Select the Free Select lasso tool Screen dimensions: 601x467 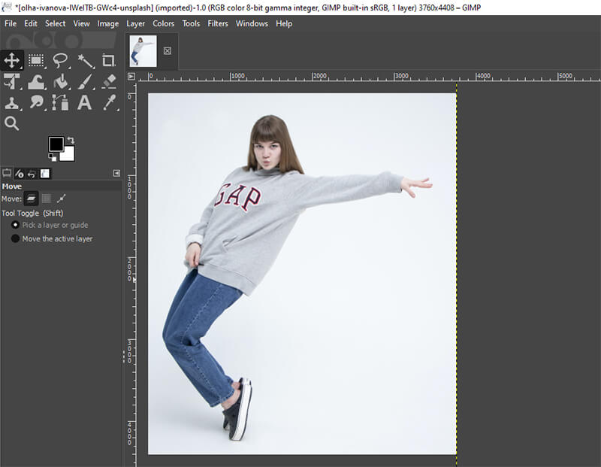(61, 60)
